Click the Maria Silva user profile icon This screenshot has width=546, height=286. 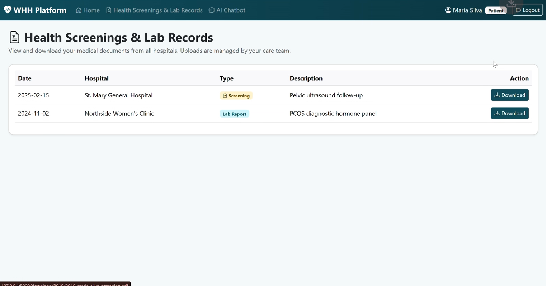(448, 10)
